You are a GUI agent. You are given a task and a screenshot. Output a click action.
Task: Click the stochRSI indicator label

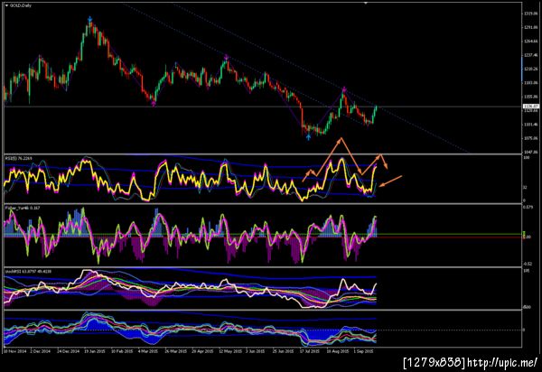(x=28, y=272)
